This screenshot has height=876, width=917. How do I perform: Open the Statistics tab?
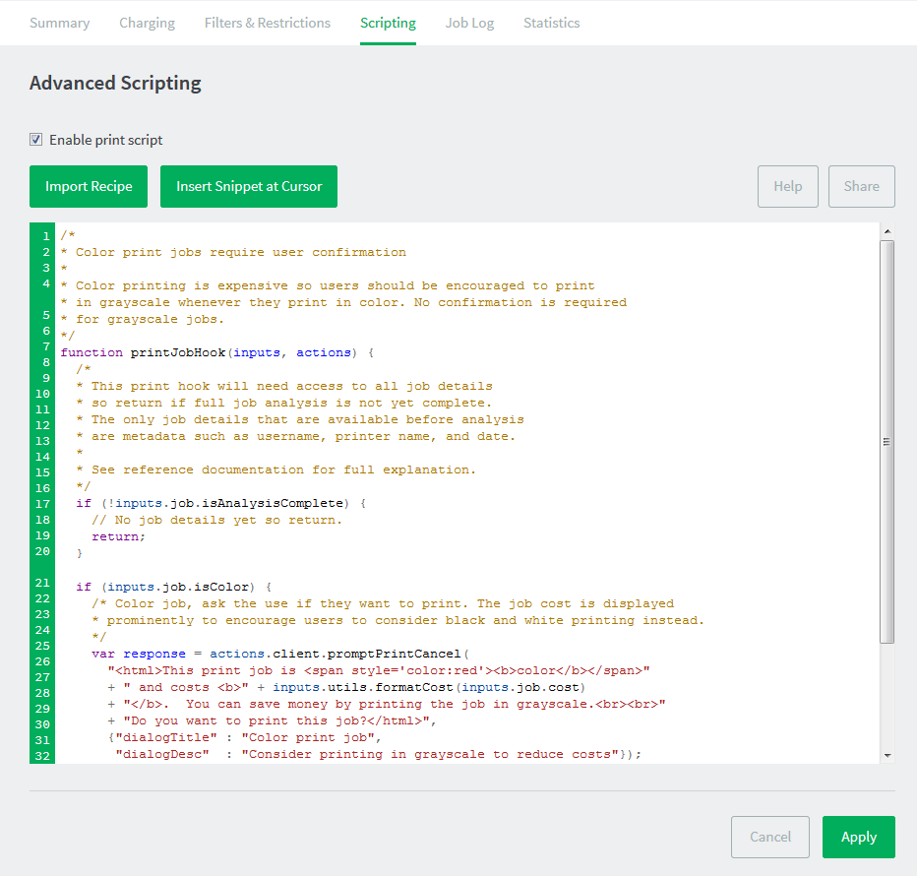(x=552, y=23)
